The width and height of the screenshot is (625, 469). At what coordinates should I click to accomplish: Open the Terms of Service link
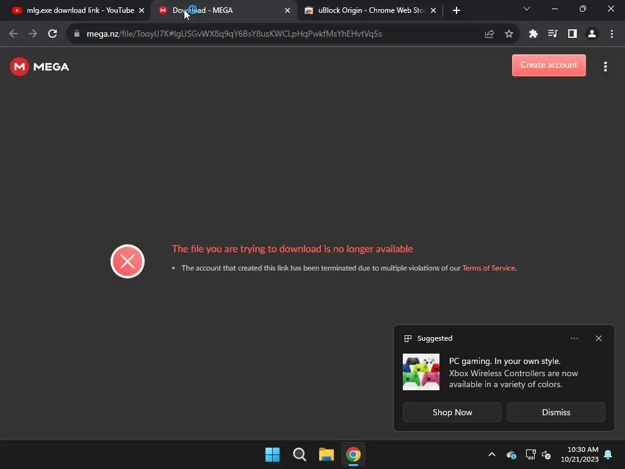point(489,268)
